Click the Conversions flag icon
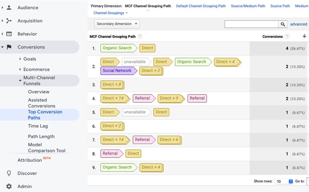 (9, 47)
